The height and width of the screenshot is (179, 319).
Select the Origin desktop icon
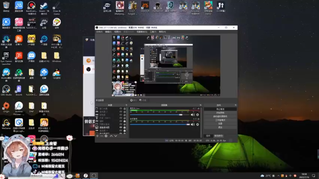6,107
